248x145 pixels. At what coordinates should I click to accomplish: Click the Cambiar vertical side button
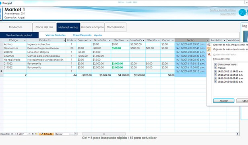[x=1, y=13]
